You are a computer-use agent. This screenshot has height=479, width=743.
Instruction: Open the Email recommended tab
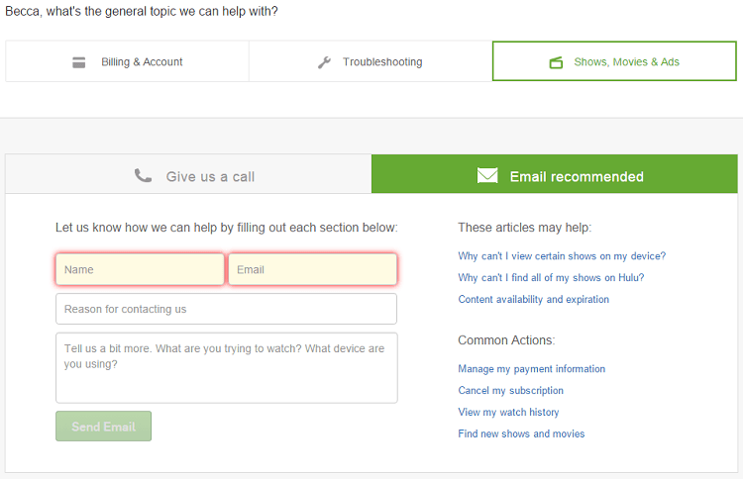click(x=555, y=174)
